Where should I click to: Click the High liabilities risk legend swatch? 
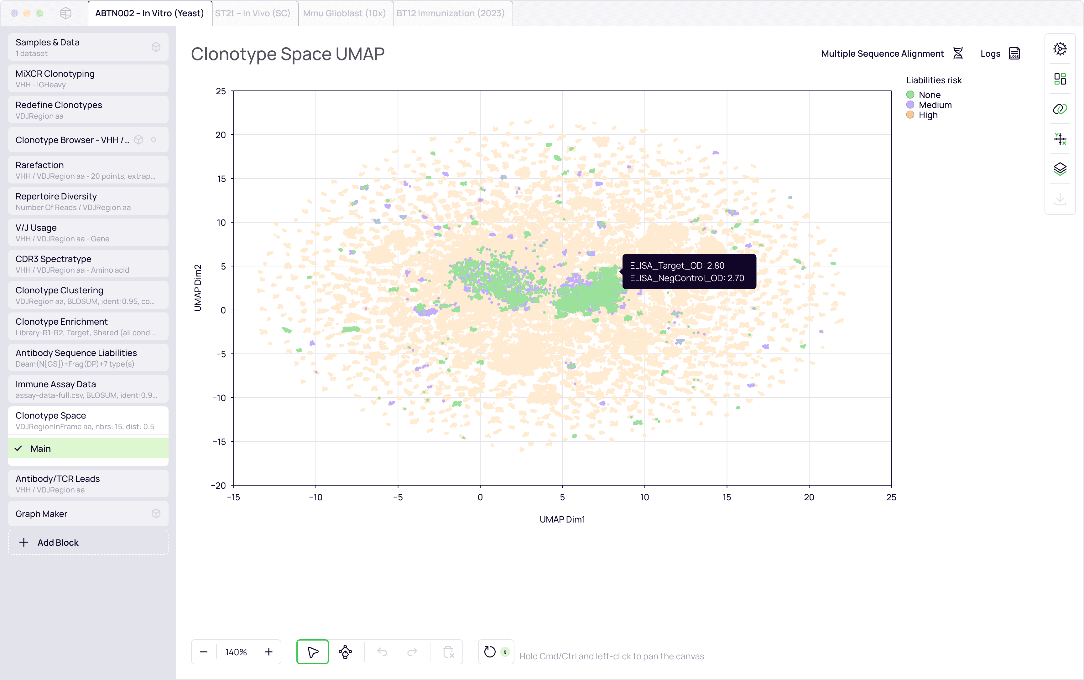(x=910, y=115)
